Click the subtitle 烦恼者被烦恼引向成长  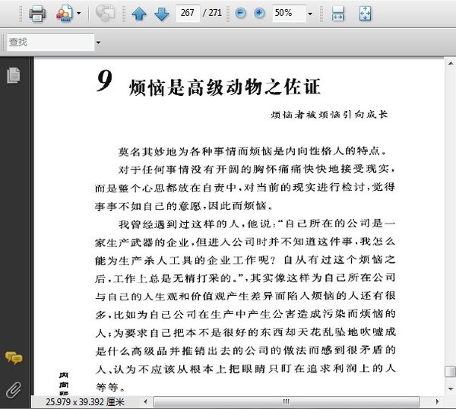click(329, 115)
